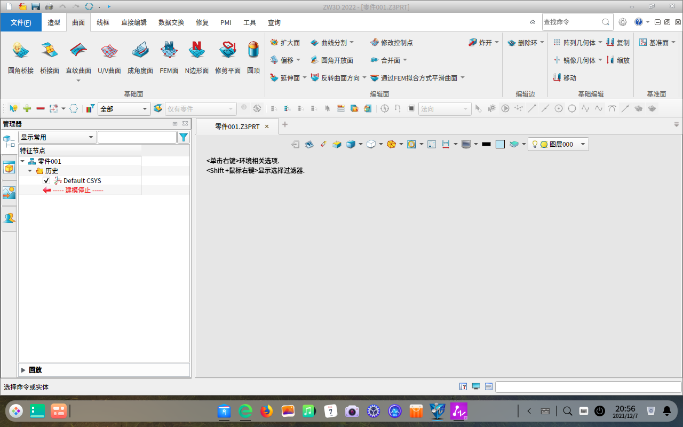Open the 文件(F) menu
The height and width of the screenshot is (427, 683).
tap(20, 22)
